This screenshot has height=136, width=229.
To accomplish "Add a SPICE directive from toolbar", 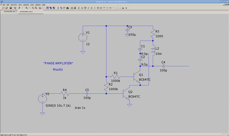I will 126,8.
